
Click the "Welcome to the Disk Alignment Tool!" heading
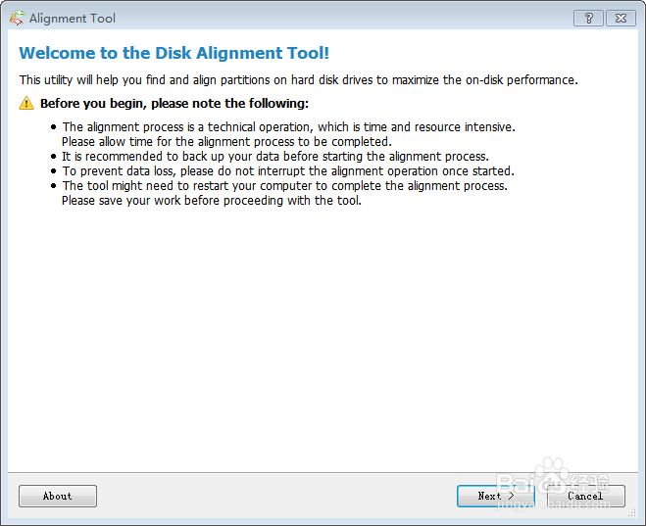click(174, 53)
